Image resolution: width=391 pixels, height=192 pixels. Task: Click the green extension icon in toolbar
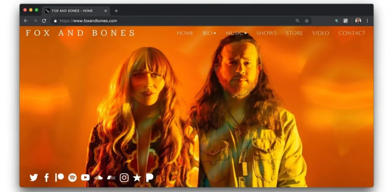pos(336,21)
